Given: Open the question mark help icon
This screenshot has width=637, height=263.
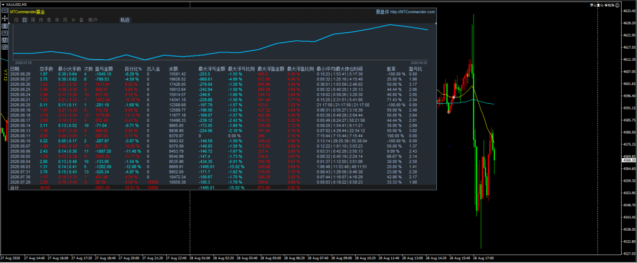Looking at the screenshot, I should point(5,33).
